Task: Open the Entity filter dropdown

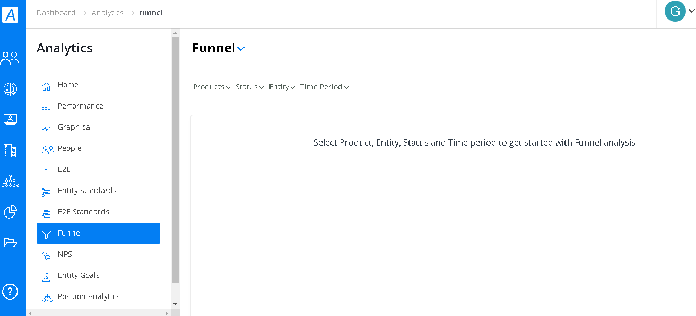Action: [x=282, y=87]
